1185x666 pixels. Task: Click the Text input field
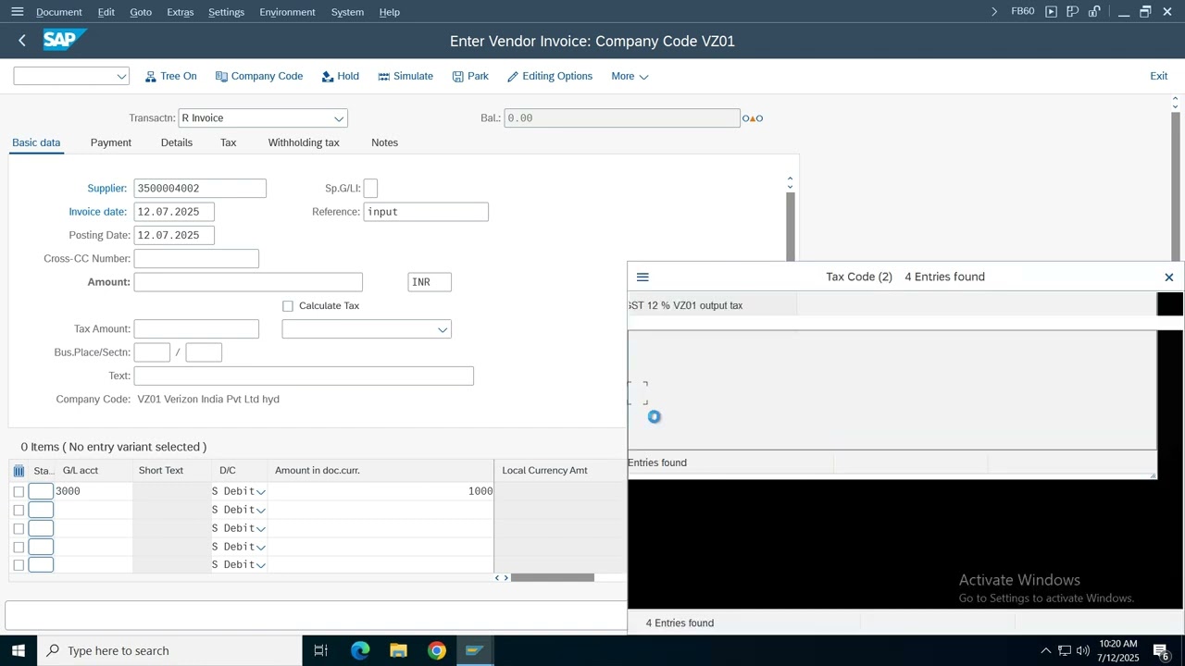[x=304, y=376]
